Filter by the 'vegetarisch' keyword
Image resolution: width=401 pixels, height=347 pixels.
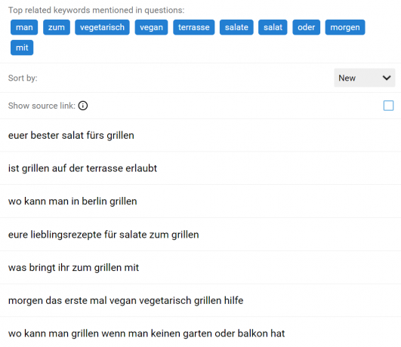click(x=102, y=27)
